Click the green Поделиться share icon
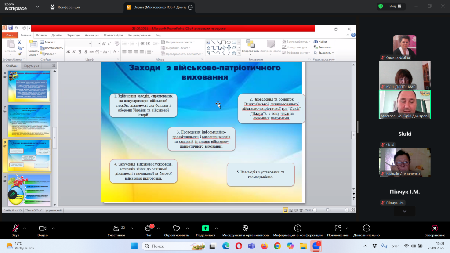 coord(205,228)
